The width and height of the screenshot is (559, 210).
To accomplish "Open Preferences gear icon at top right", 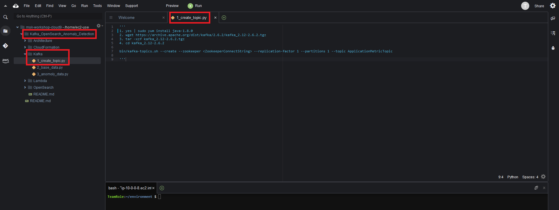I will 553,6.
